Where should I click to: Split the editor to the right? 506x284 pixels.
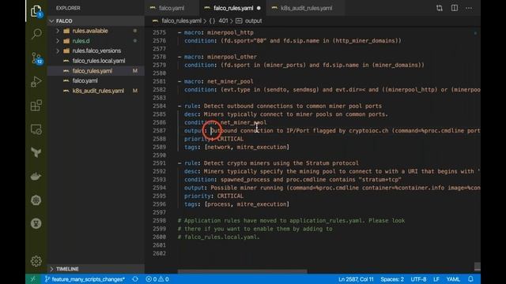point(455,8)
